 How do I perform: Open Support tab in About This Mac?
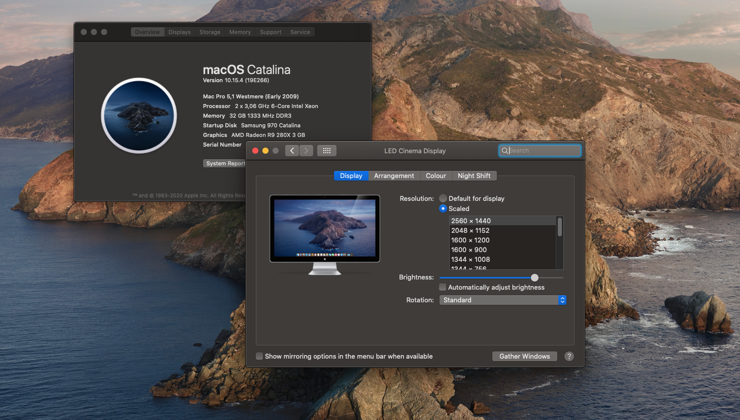271,32
